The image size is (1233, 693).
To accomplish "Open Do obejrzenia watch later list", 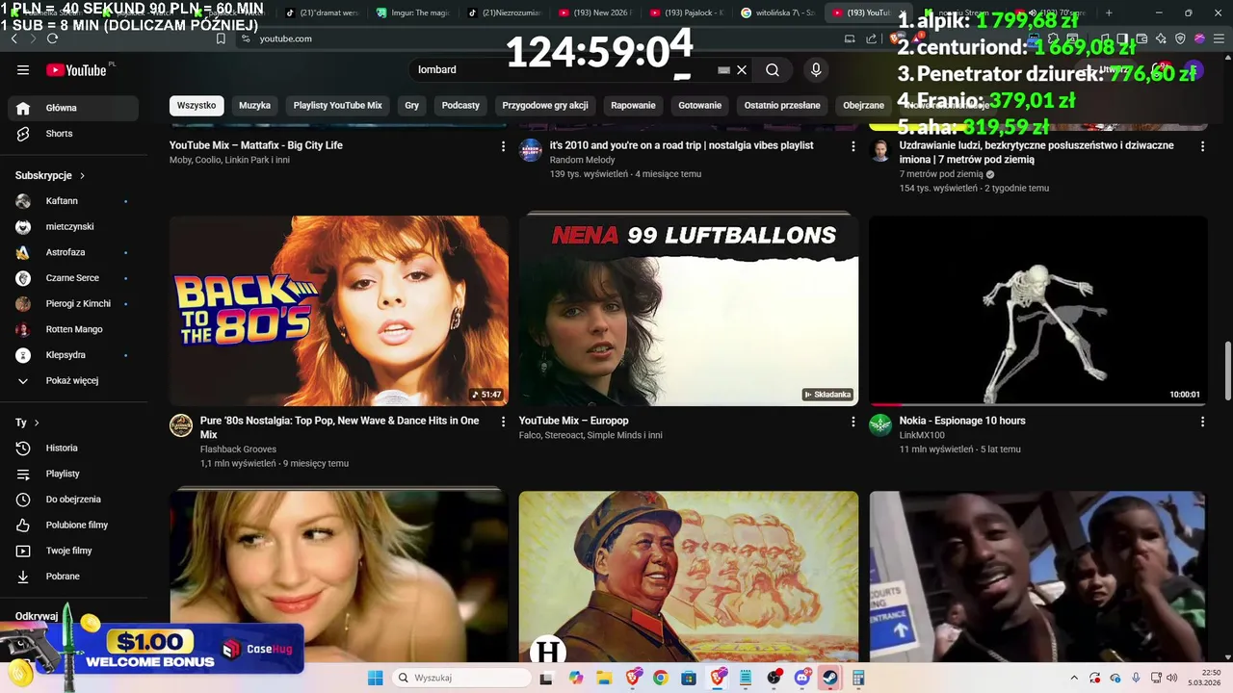I will pos(73,500).
